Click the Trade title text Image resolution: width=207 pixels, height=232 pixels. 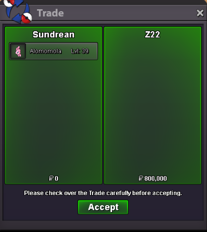click(50, 13)
